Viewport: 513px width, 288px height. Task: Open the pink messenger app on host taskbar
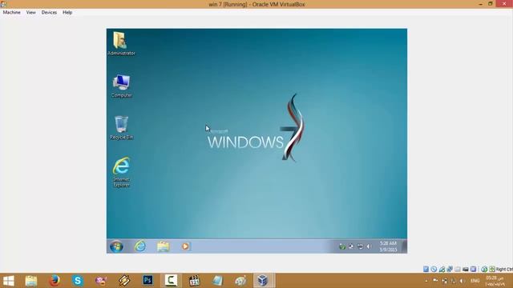101,281
